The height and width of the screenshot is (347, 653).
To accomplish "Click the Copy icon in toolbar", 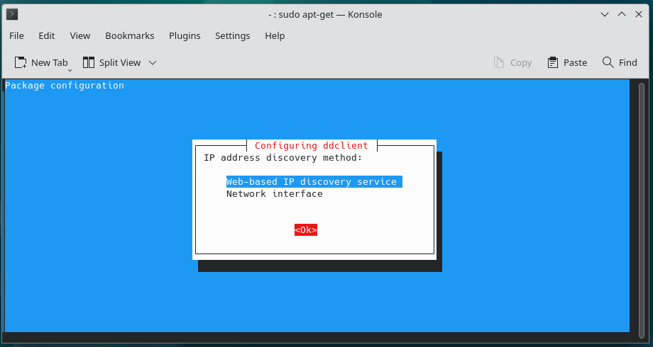I will [498, 63].
